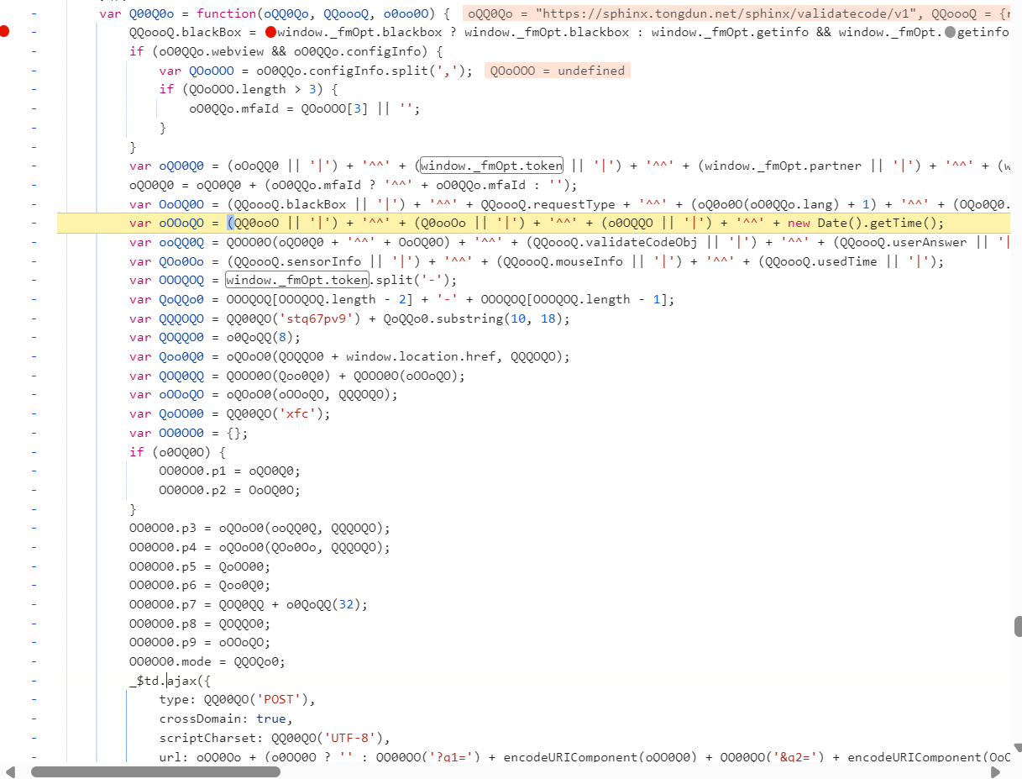Toggle inline red breakpoint before window._fmOpt.blackbox
1022x779 pixels.
270,32
